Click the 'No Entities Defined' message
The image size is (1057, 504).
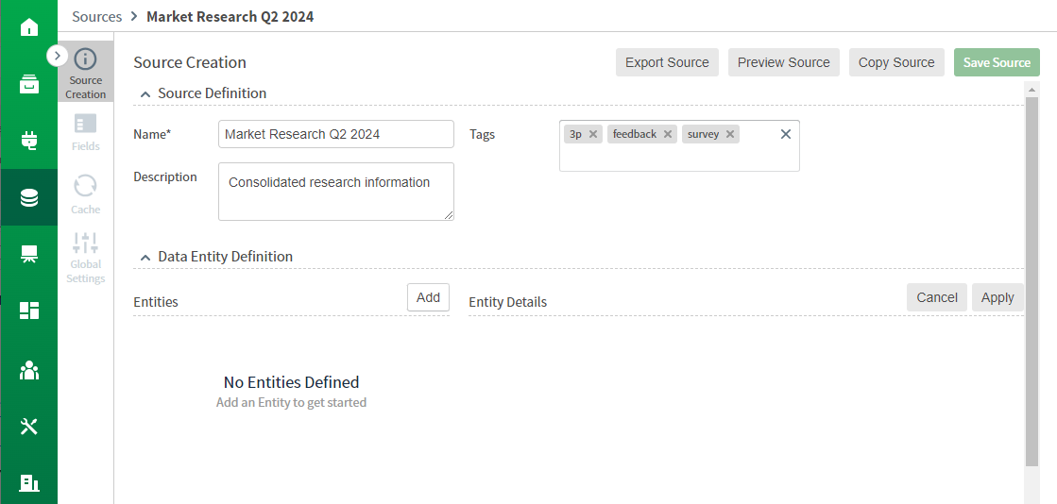291,382
